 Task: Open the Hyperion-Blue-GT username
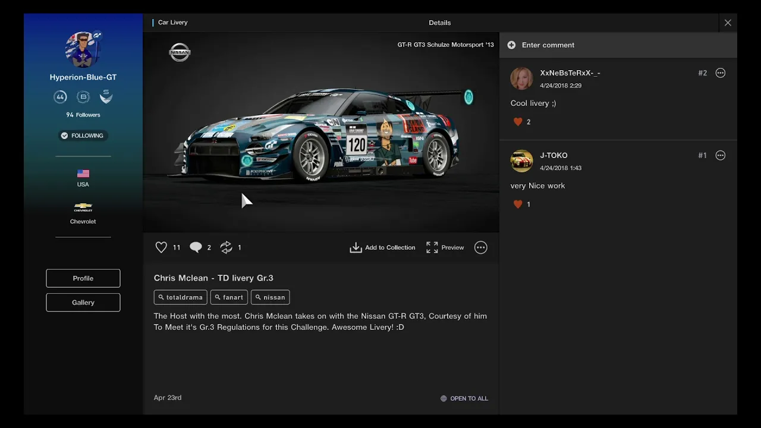(83, 77)
